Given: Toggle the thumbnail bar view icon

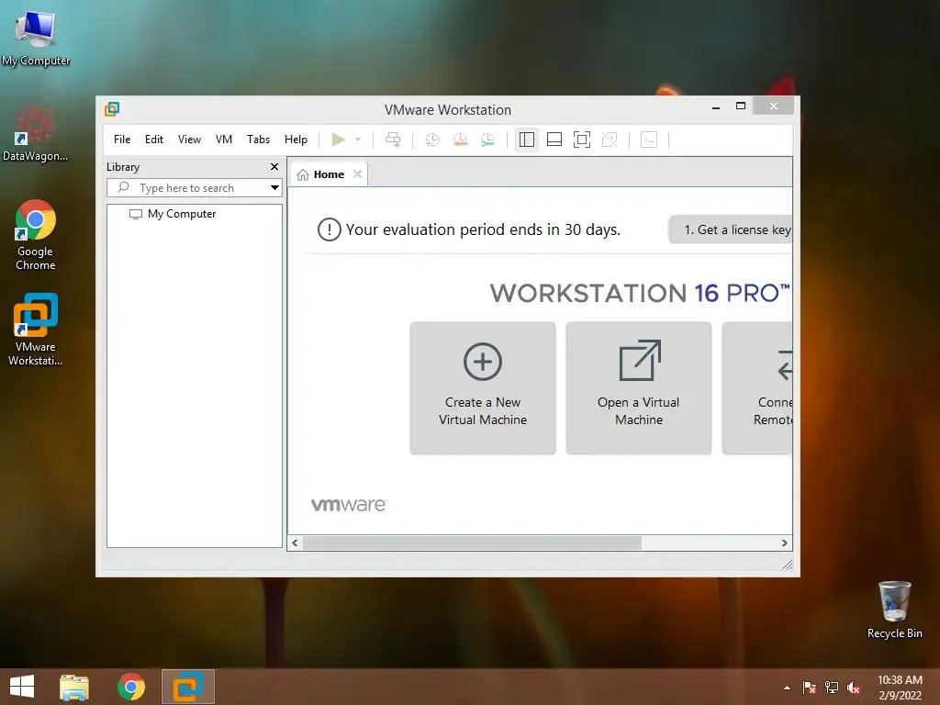Looking at the screenshot, I should click(554, 140).
